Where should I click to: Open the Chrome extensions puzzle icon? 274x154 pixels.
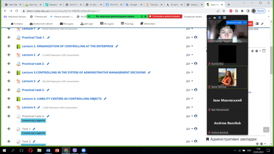[x=242, y=11]
